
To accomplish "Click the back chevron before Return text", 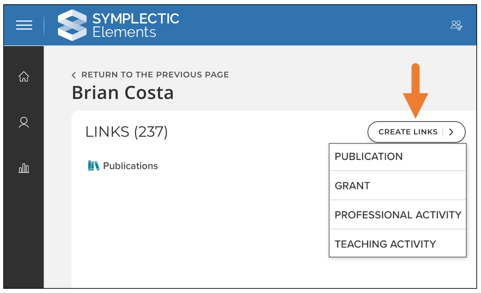I will click(74, 75).
